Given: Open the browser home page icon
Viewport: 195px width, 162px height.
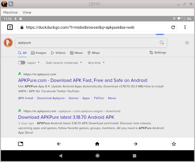Looking at the screenshot, I should tap(97, 144).
